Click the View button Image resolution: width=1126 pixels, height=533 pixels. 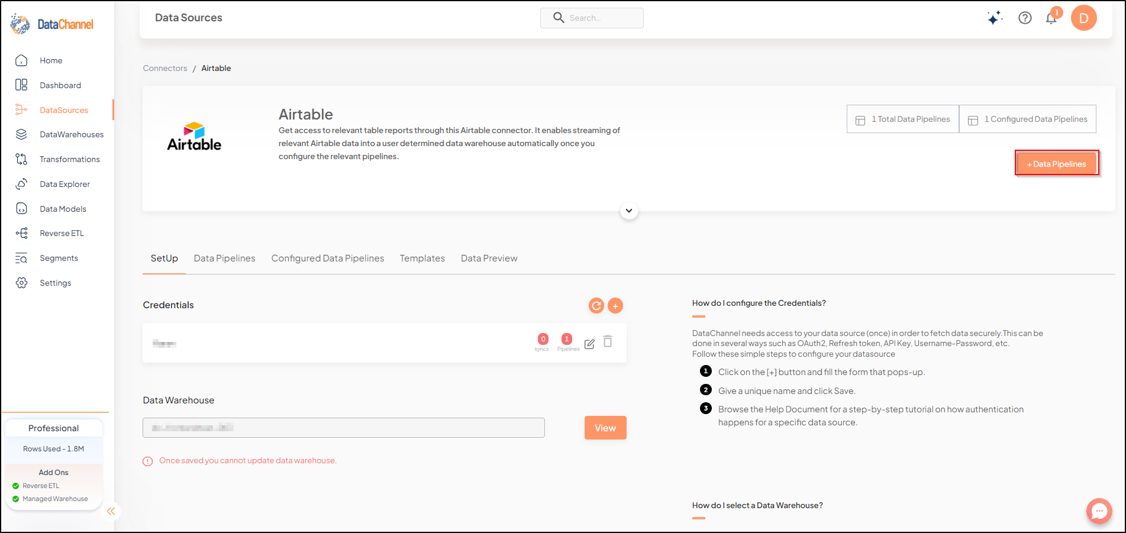[605, 428]
